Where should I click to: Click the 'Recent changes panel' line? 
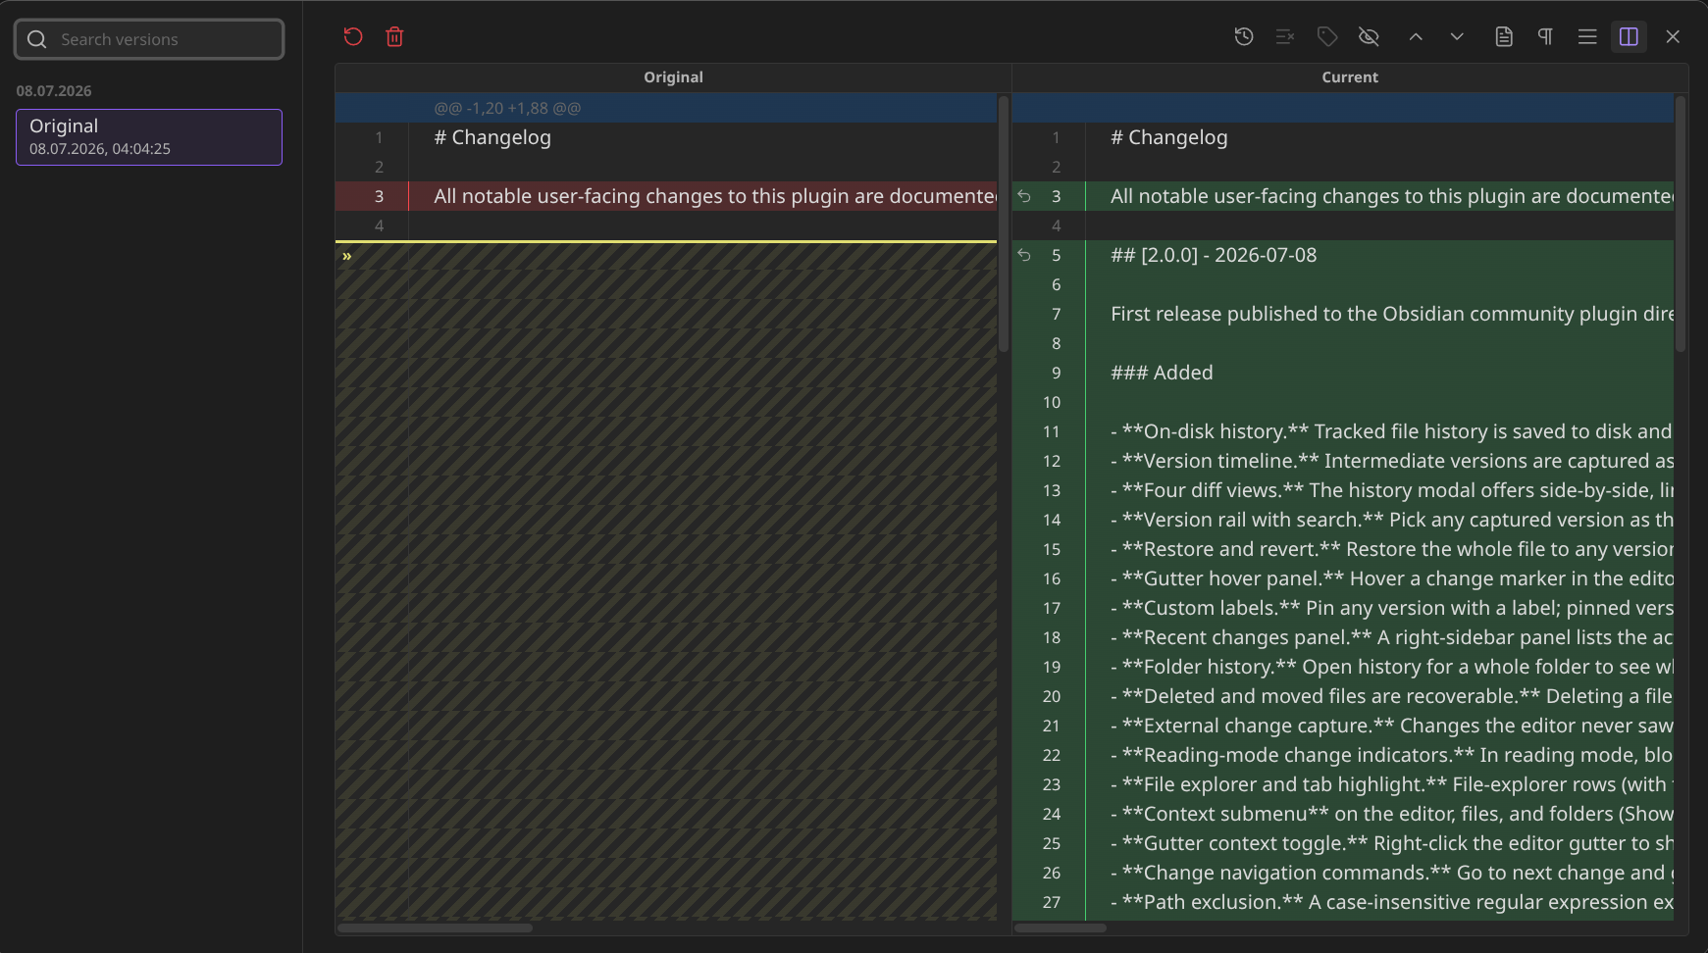1343,637
